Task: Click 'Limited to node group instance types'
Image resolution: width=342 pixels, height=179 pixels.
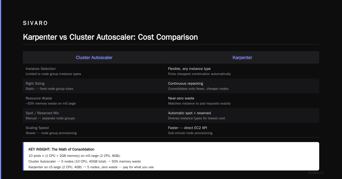Action: tap(53, 74)
